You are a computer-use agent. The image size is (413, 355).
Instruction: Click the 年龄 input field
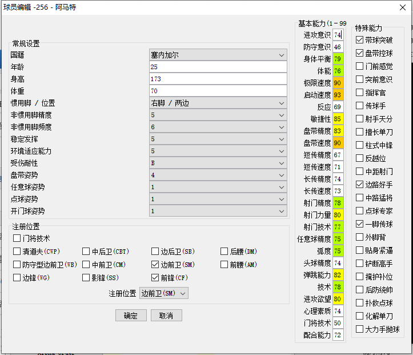218,67
